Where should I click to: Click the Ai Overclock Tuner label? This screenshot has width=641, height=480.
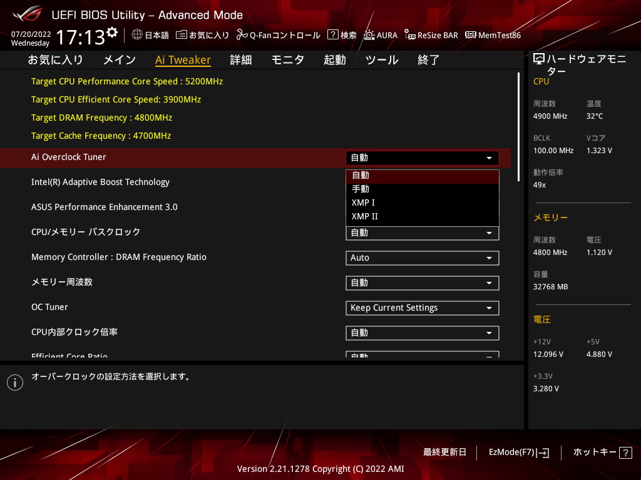click(69, 157)
